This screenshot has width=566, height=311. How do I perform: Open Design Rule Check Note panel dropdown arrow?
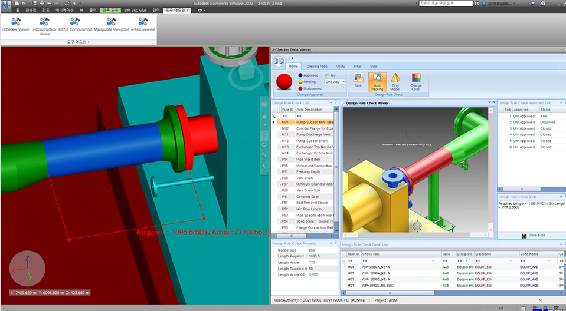[x=561, y=197]
